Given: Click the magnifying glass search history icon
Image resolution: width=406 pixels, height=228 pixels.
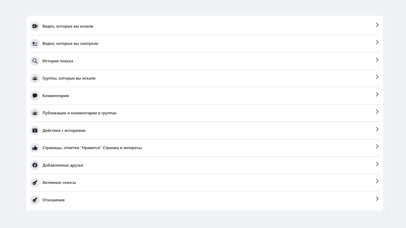Looking at the screenshot, I should tap(35, 61).
